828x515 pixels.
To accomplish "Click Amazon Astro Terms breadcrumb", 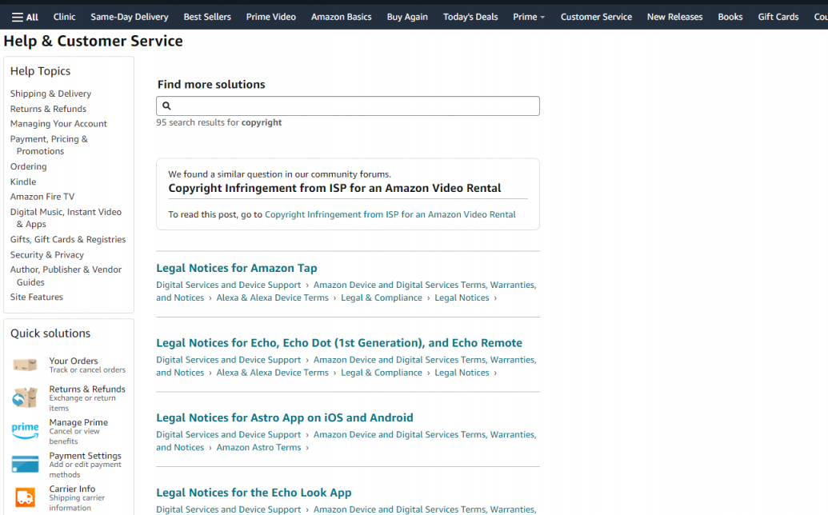I will point(258,448).
